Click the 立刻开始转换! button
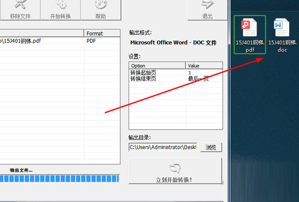The width and height of the screenshot is (299, 202). [176, 171]
